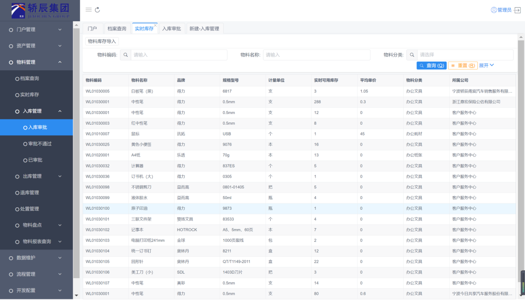The height and width of the screenshot is (300, 525).
Task: Switch to the 档案查询 tab
Action: pyautogui.click(x=117, y=29)
